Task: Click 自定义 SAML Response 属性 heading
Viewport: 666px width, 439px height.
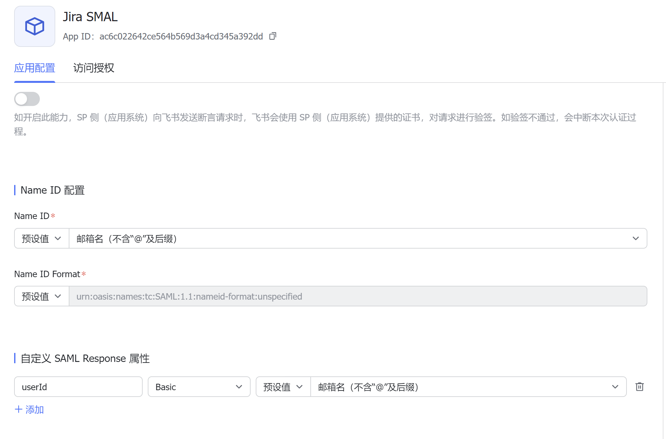Action: [85, 358]
